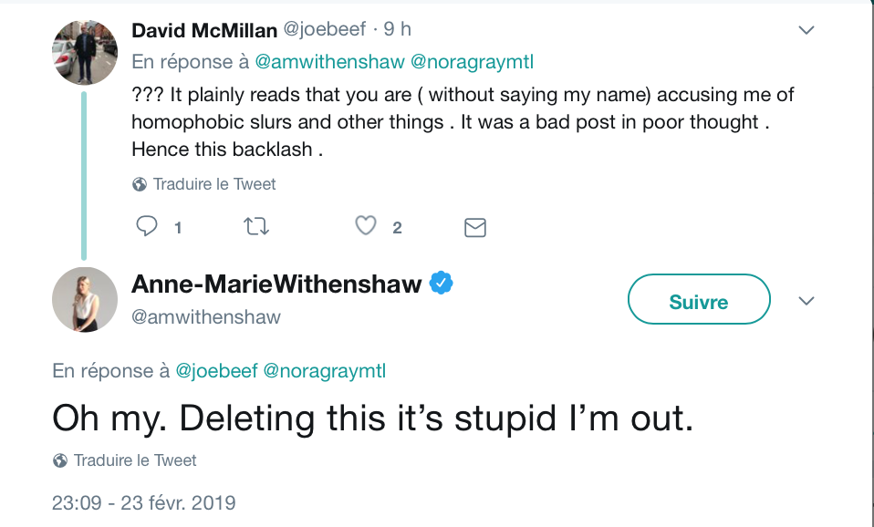Viewport: 874px width, 527px height.
Task: Translate David McMillan's tweet
Action: tap(214, 184)
